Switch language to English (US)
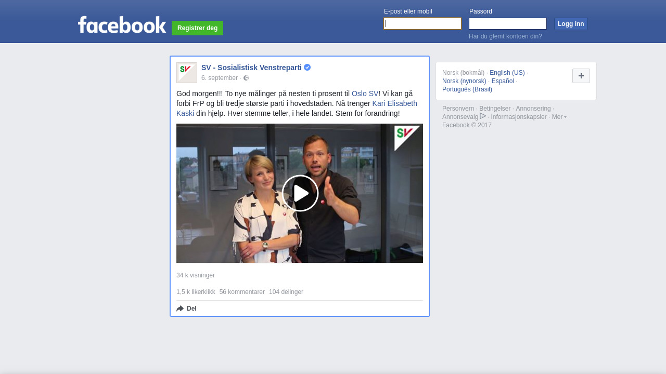666x374 pixels. [x=507, y=73]
